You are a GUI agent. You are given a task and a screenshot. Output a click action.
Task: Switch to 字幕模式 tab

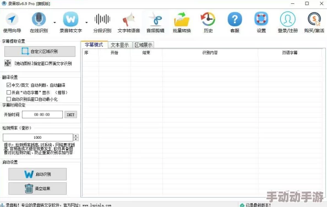[x=94, y=45]
